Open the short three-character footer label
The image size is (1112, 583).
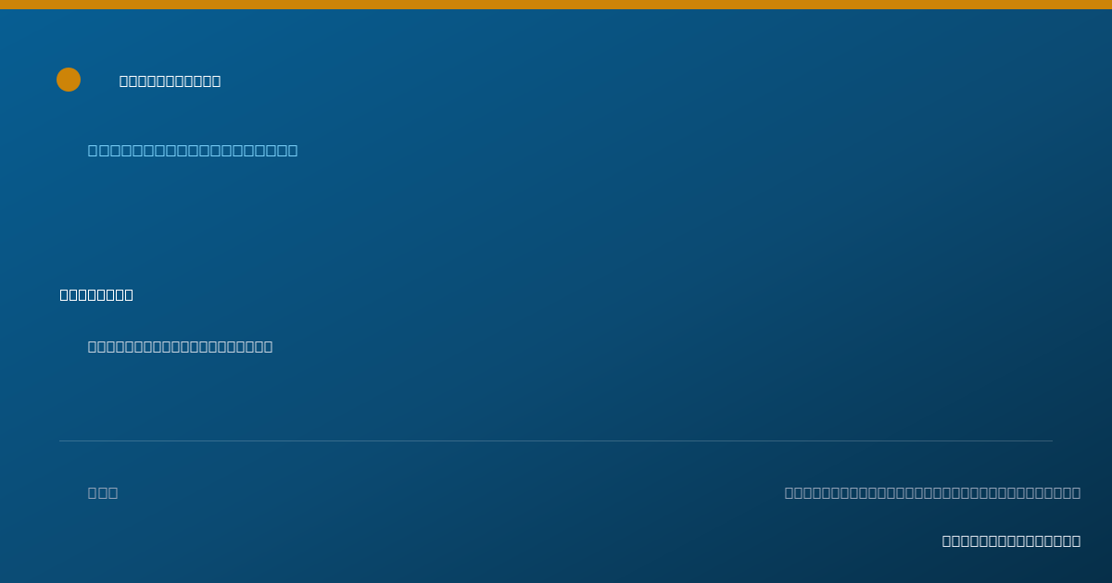point(103,493)
